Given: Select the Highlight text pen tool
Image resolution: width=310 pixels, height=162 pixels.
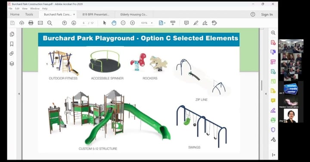Looking at the screenshot, I should [x=196, y=23].
